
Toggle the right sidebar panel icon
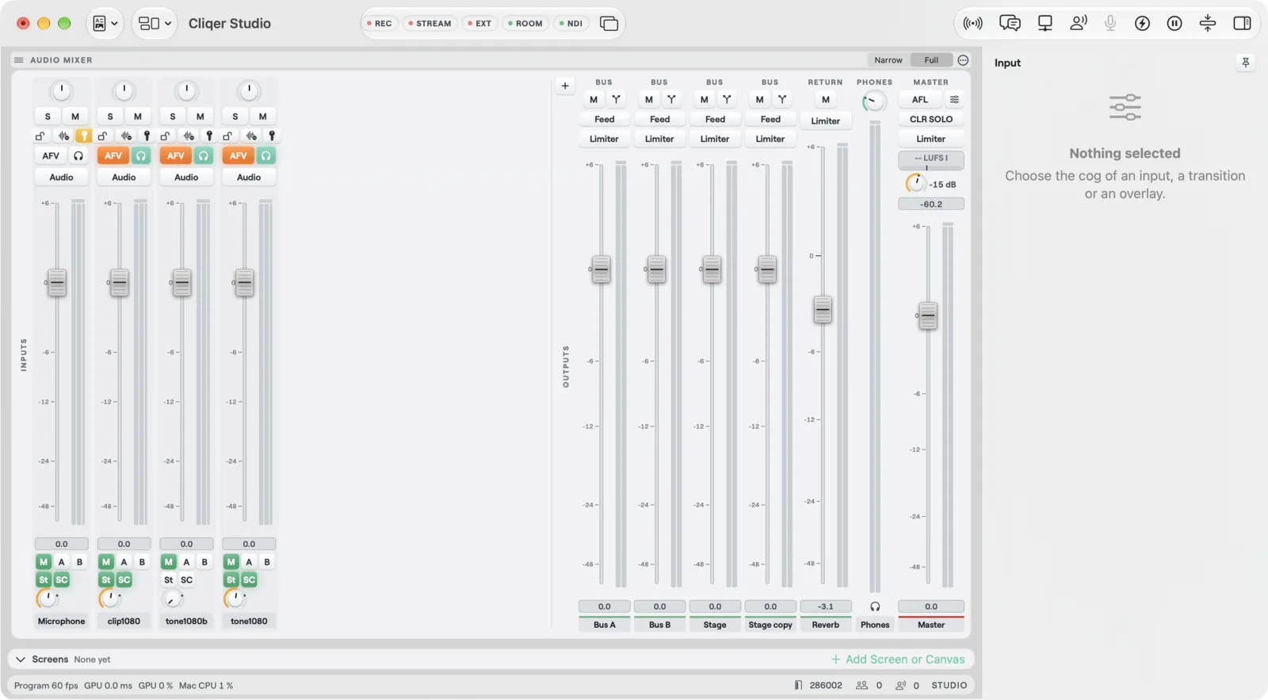pyautogui.click(x=1242, y=23)
